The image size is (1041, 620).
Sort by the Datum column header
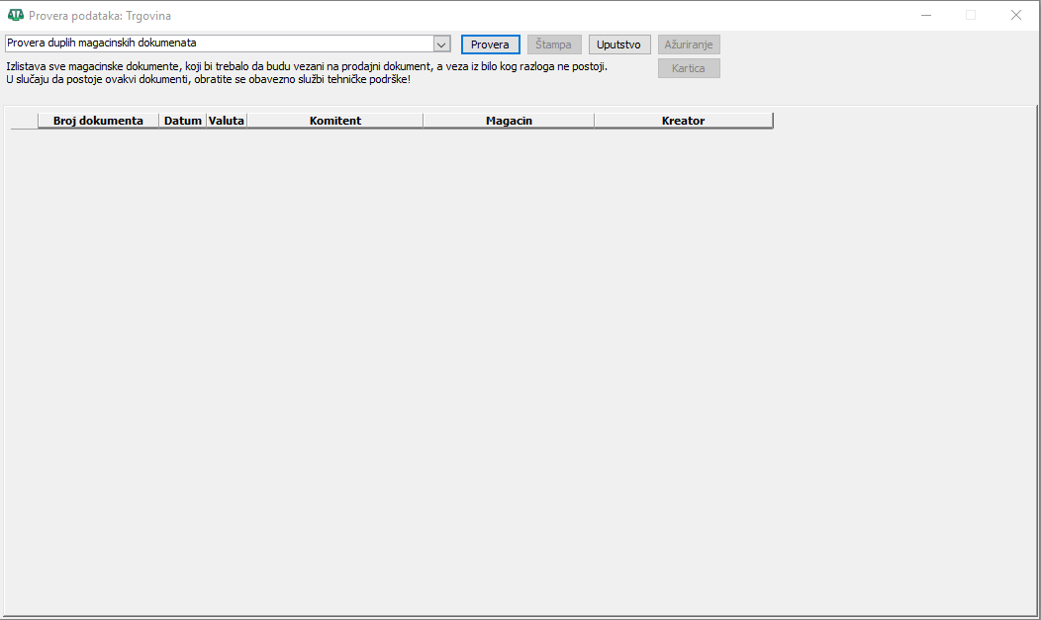(183, 121)
